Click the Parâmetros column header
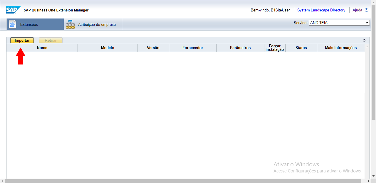Screen dimensions: 376x183 240,48
